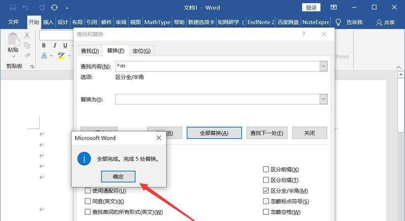Click the font name box in ribbon
Viewport: 405px width, 221px height.
(x=56, y=35)
